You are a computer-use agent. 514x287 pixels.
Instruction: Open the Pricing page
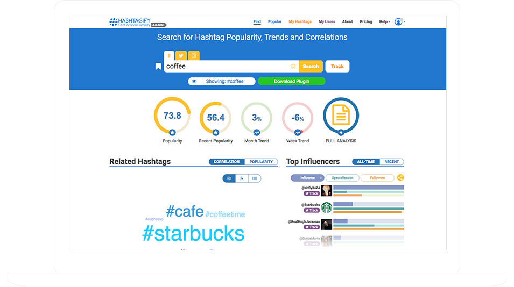(366, 21)
